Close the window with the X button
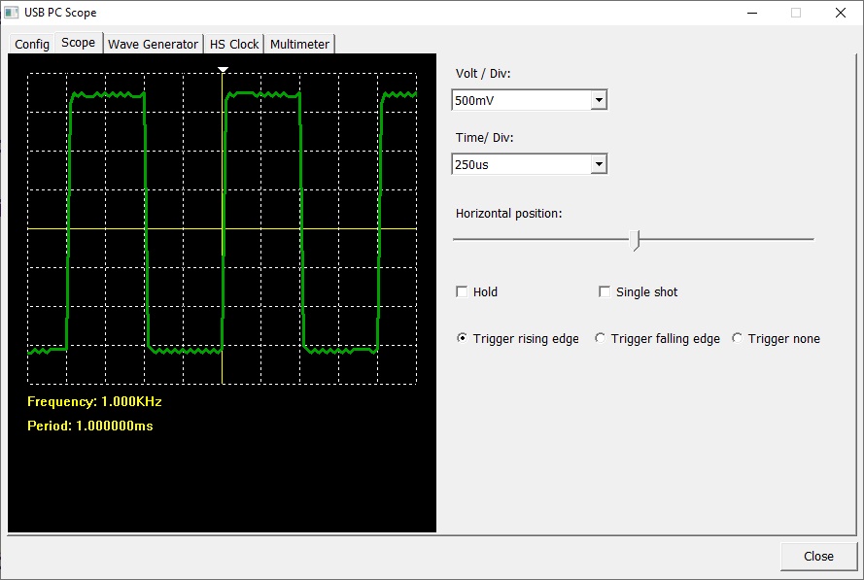This screenshot has width=864, height=580. click(841, 13)
